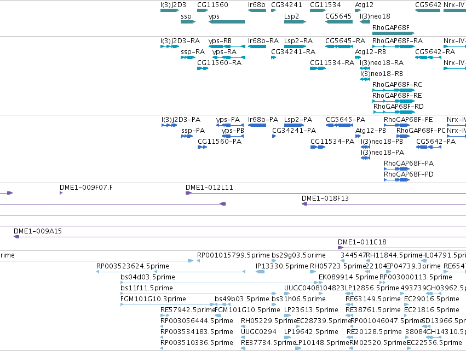Select the l(3)j2D3 gene feature
This screenshot has width=466, height=351.
(170, 10)
